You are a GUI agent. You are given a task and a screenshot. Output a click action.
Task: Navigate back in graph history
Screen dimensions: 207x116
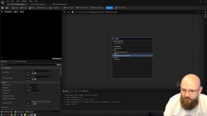65,12
